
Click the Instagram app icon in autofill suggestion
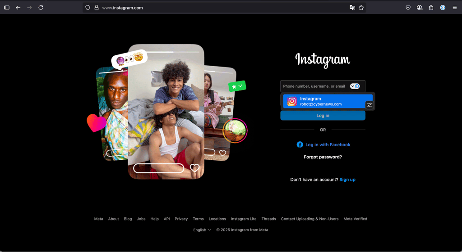tap(292, 101)
